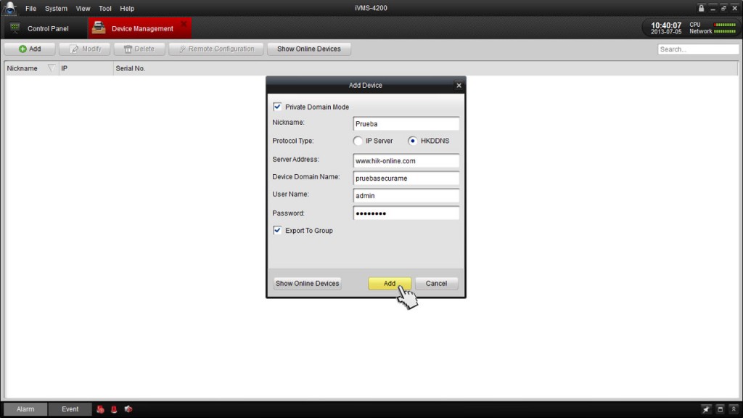Click the Remote Configuration toolbar button
Screen dimensions: 743x418
[x=216, y=49]
